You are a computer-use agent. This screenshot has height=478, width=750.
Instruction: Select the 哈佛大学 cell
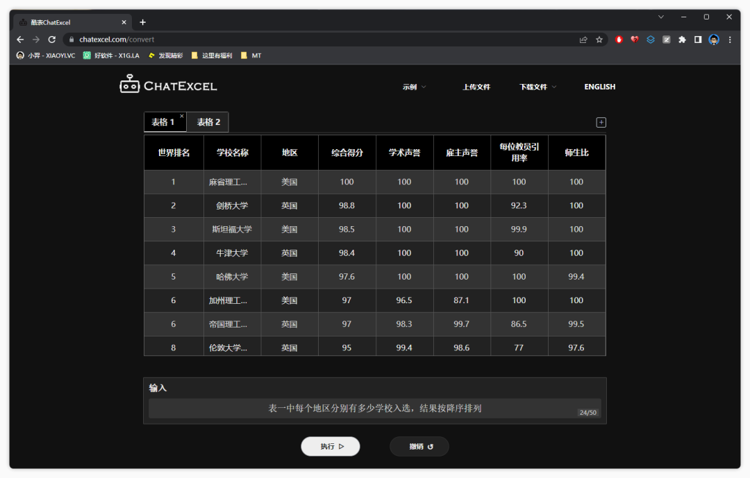coord(233,277)
